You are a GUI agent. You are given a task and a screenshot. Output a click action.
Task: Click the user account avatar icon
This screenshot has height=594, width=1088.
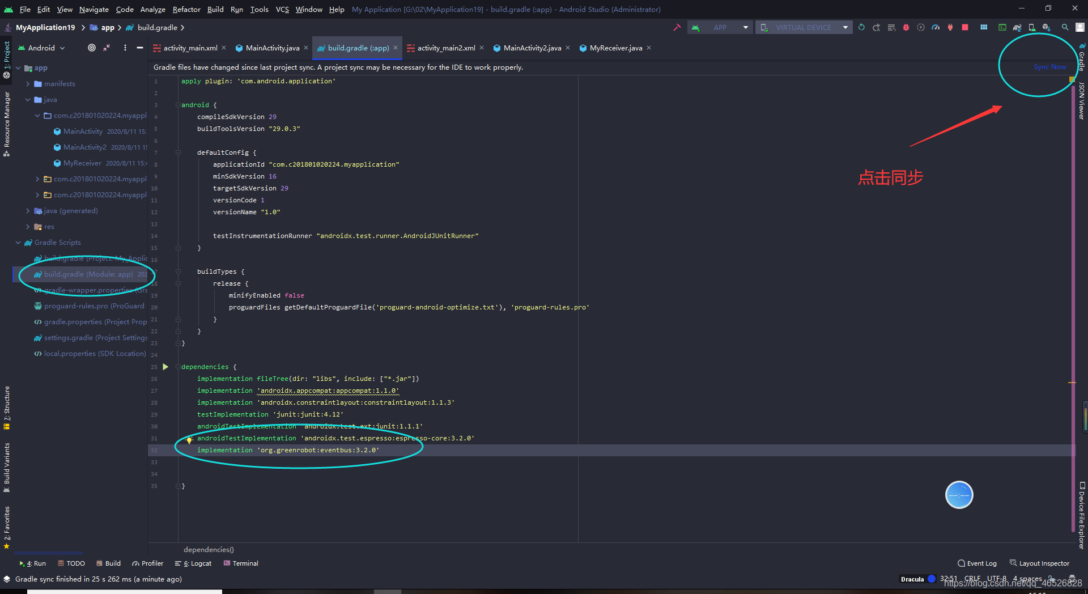point(1080,27)
